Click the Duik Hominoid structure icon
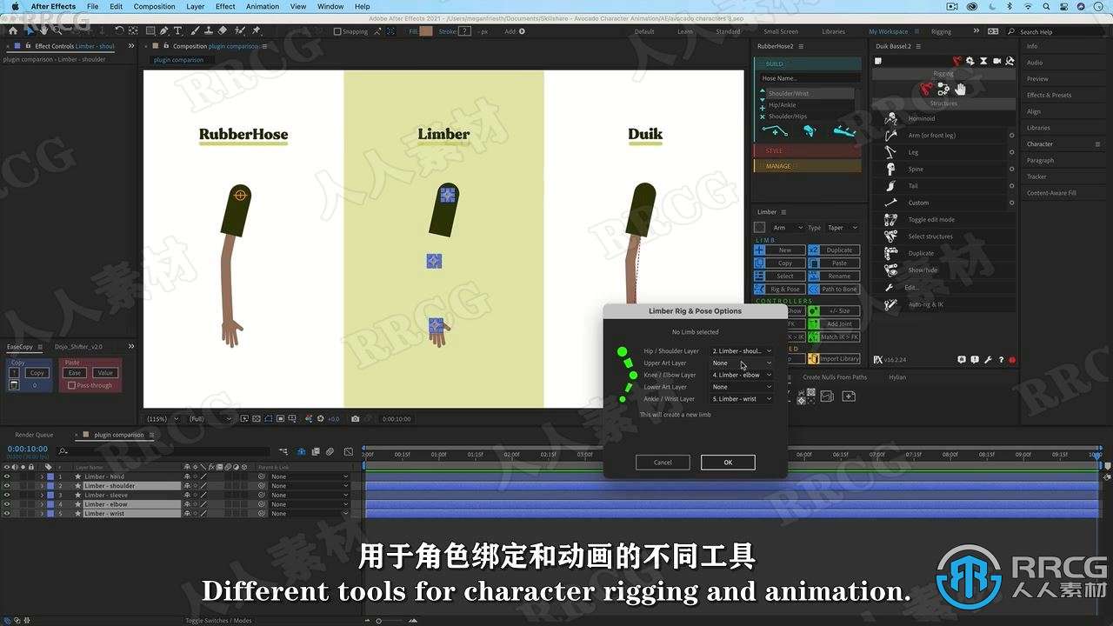 [890, 118]
